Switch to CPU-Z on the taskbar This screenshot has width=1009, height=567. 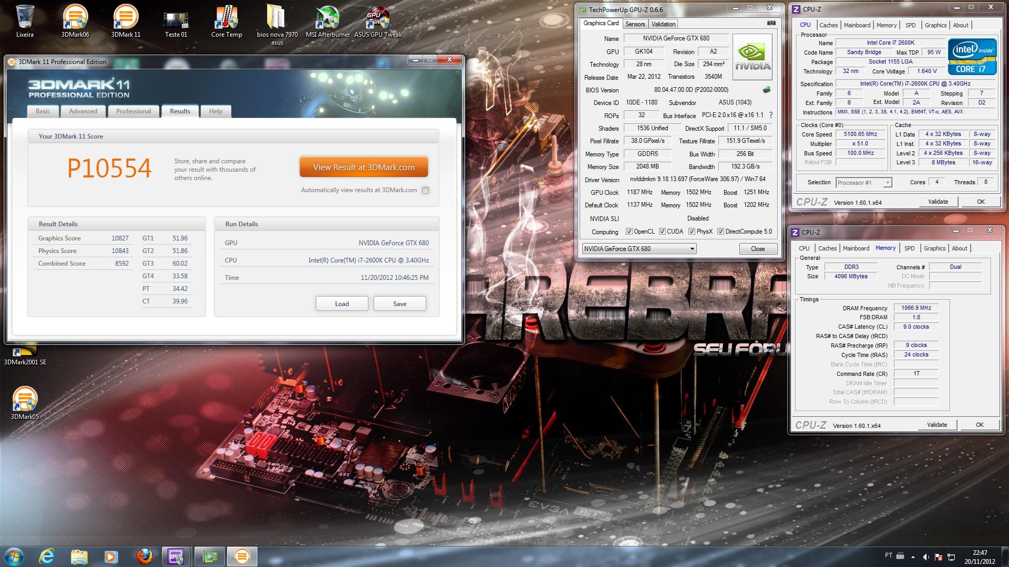(177, 556)
